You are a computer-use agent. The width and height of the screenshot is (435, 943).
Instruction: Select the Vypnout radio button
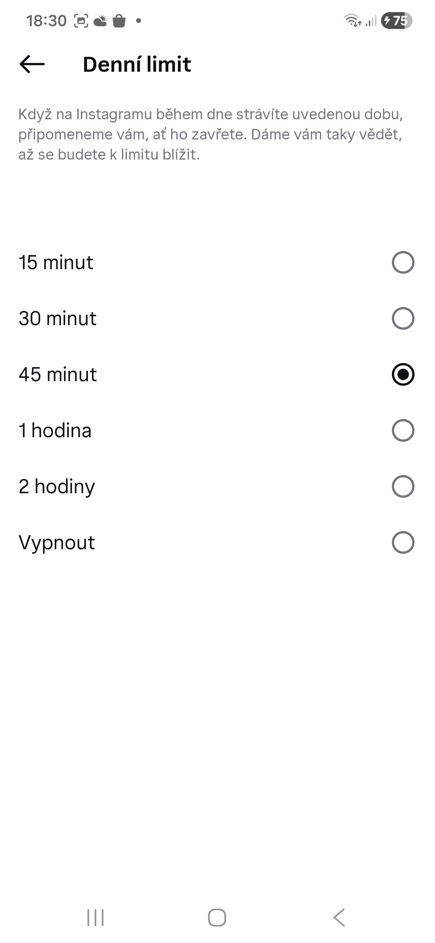(403, 542)
